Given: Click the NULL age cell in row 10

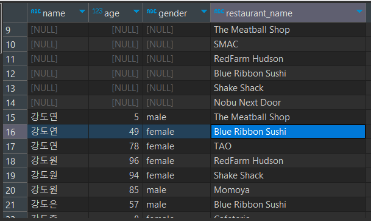Looking at the screenshot, I should (116, 44).
